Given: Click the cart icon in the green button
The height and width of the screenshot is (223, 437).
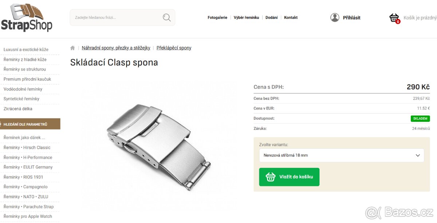Looking at the screenshot, I should (x=270, y=177).
